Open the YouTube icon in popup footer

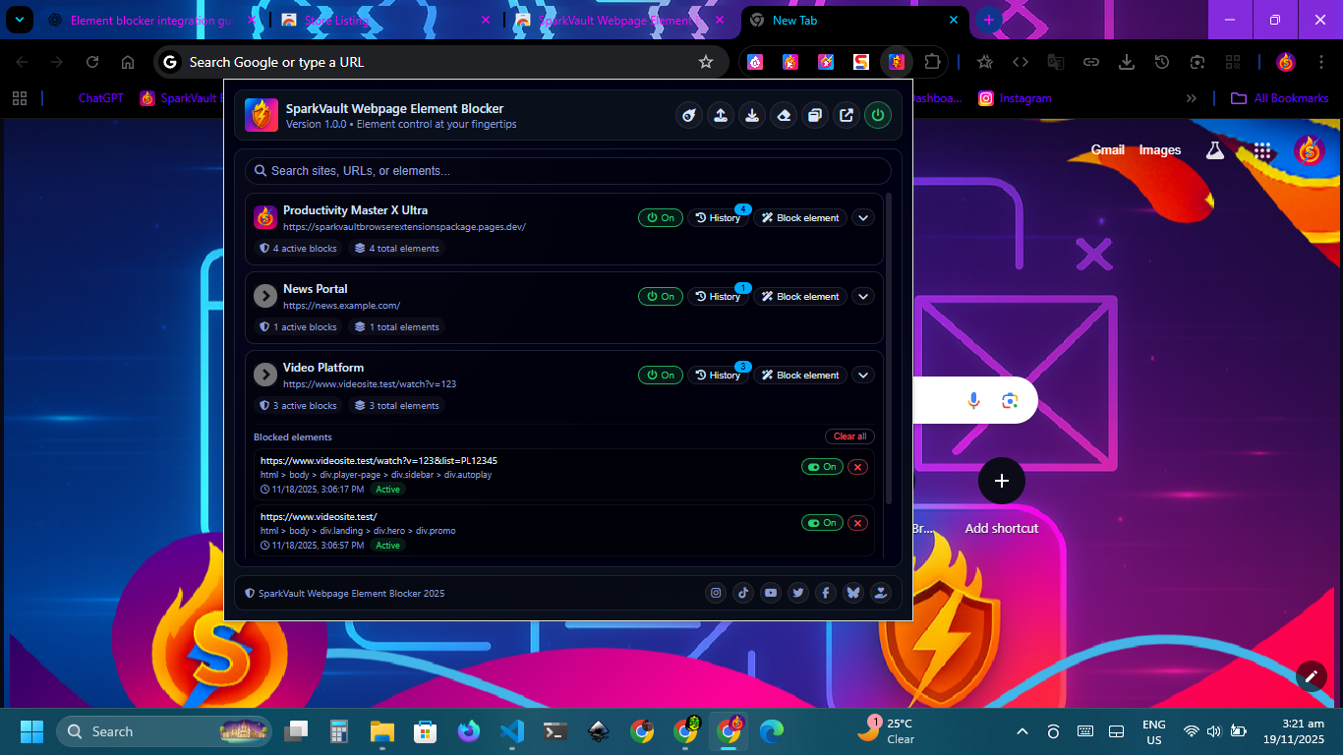click(771, 593)
